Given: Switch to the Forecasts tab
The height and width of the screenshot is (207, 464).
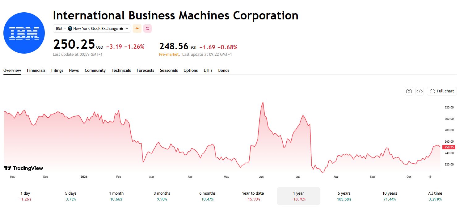Looking at the screenshot, I should (x=145, y=70).
